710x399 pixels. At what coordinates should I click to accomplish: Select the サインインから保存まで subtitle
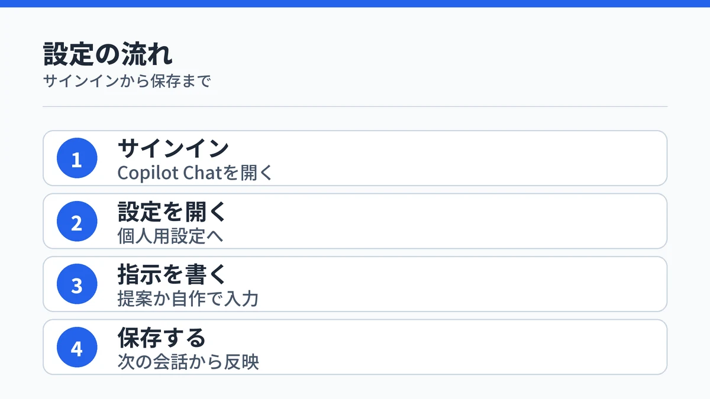pyautogui.click(x=127, y=81)
